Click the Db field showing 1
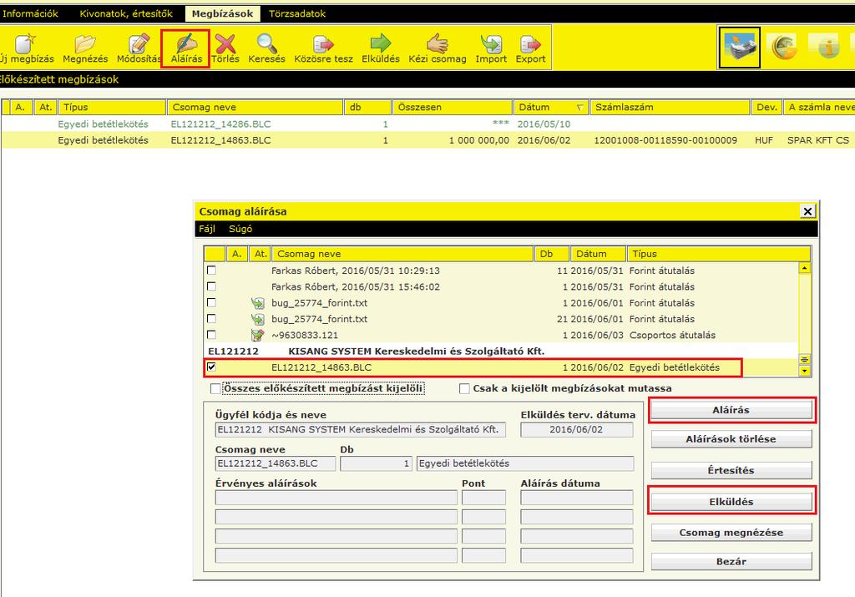This screenshot has height=597, width=855. click(x=376, y=463)
